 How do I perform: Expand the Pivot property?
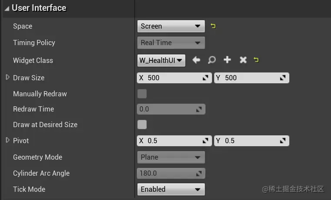(7, 141)
